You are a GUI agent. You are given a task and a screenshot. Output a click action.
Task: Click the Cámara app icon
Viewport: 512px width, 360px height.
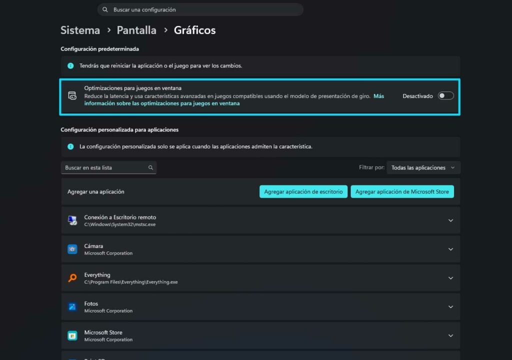click(x=72, y=249)
